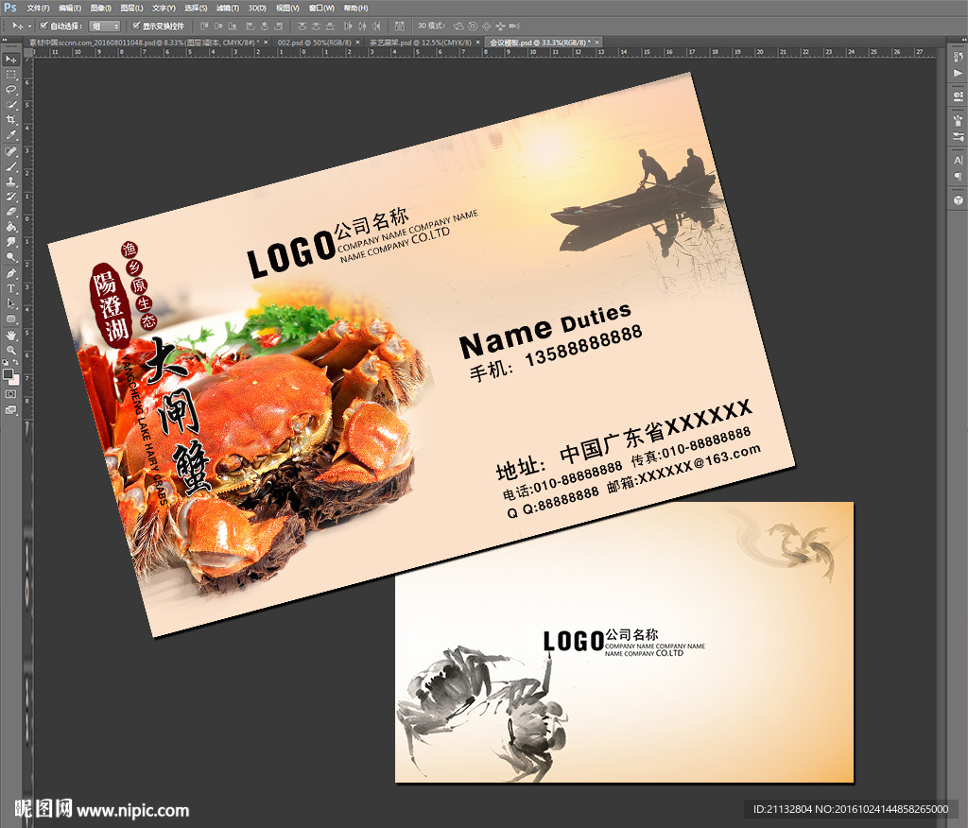This screenshot has width=968, height=828.
Task: Choose the Lasso tool
Action: (11, 90)
